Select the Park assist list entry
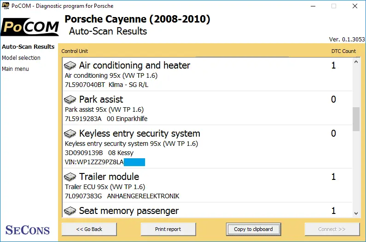This screenshot has width=366, height=242. pos(207,108)
